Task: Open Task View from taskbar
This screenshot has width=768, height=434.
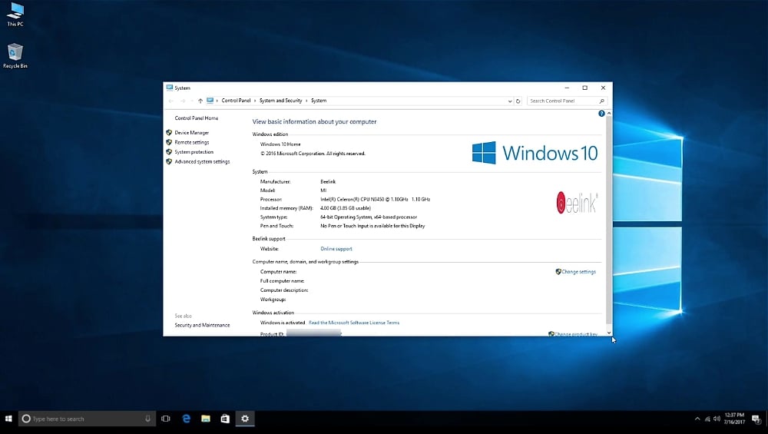Action: (166, 419)
